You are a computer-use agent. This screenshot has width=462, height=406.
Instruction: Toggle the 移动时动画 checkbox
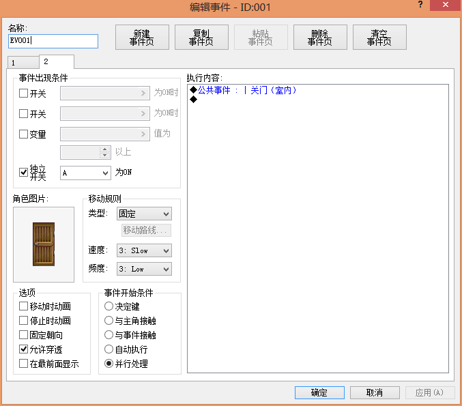click(23, 306)
